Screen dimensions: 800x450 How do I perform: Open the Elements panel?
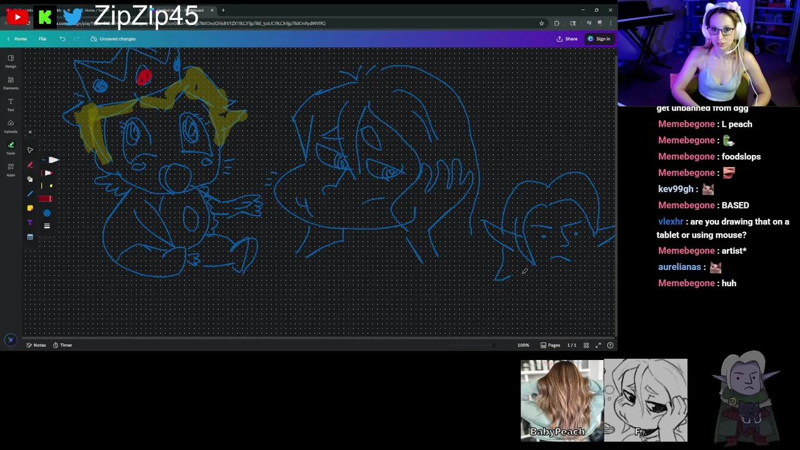tap(11, 82)
